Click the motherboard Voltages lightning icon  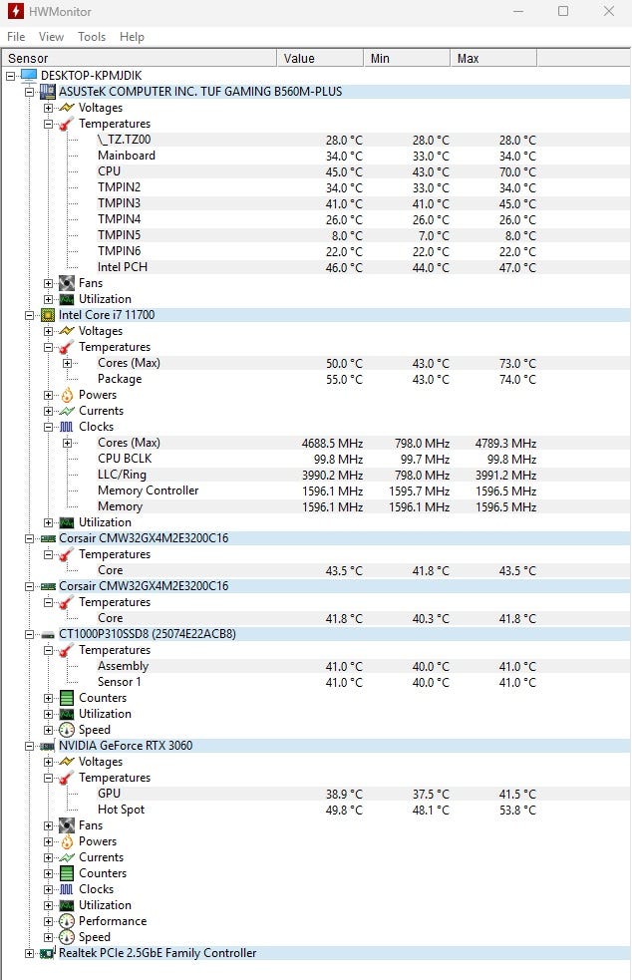point(67,108)
